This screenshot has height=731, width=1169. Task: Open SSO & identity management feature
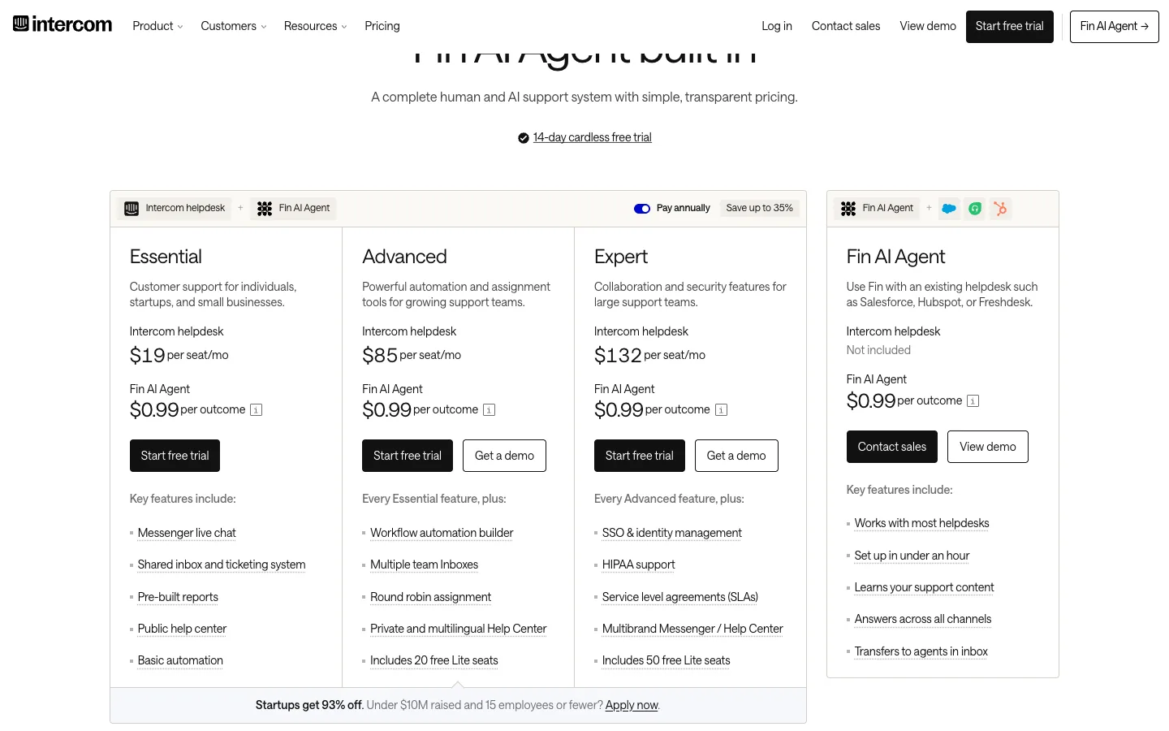click(672, 533)
